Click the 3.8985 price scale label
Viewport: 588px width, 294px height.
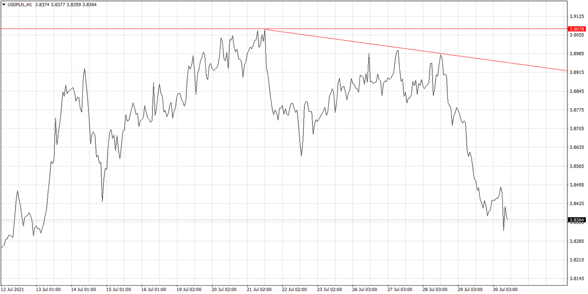576,54
